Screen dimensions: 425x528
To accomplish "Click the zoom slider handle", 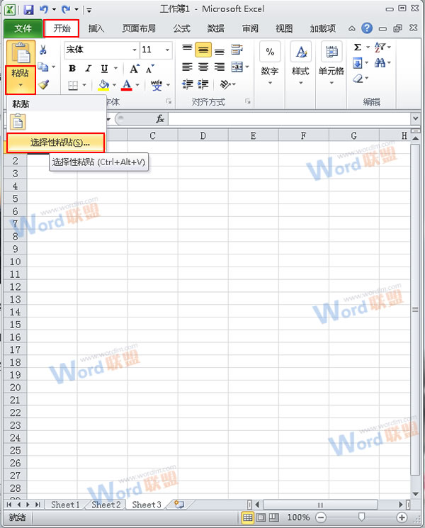I will coord(361,517).
